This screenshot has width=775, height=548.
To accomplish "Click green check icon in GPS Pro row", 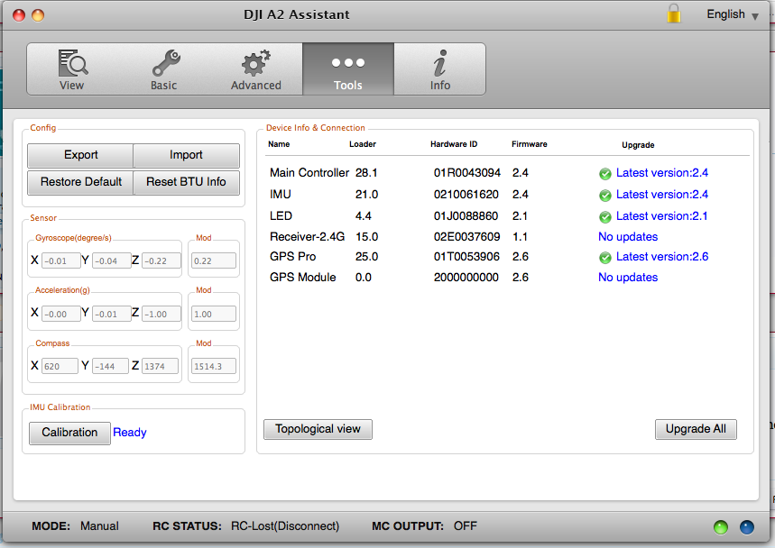I will [605, 257].
